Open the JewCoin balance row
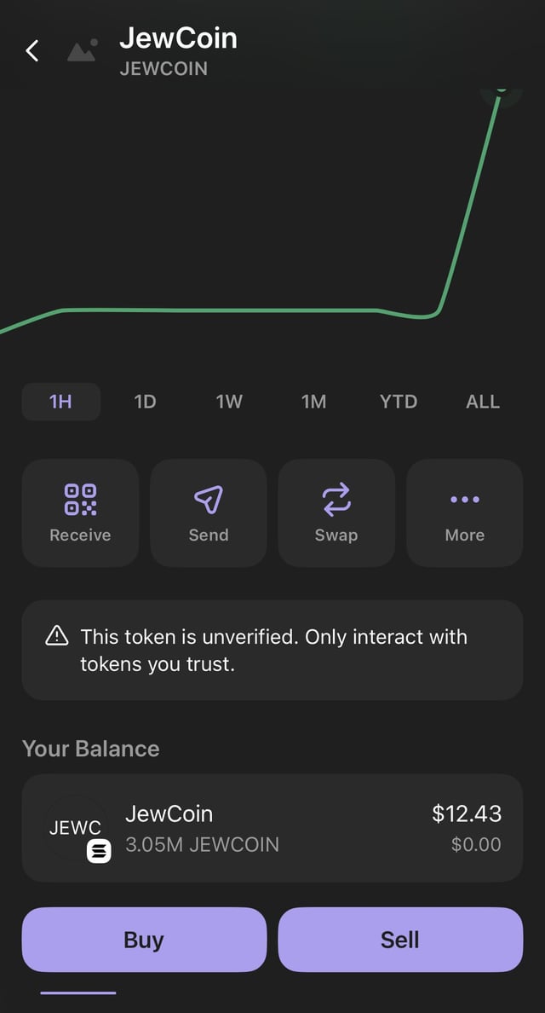Image resolution: width=545 pixels, height=1013 pixels. coord(272,828)
